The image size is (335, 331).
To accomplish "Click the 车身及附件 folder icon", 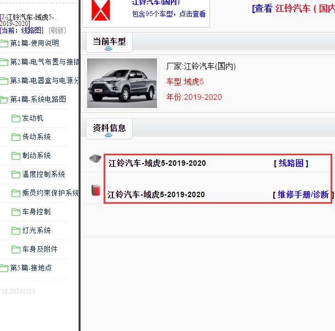I will pyautogui.click(x=16, y=249).
